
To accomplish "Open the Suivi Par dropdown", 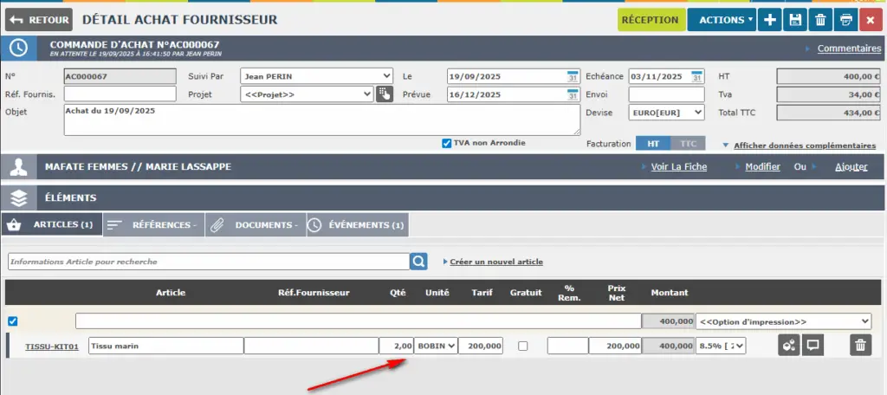I will tap(315, 76).
